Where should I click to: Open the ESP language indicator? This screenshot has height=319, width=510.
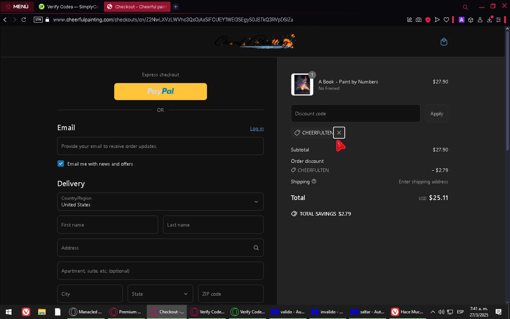[x=460, y=312]
